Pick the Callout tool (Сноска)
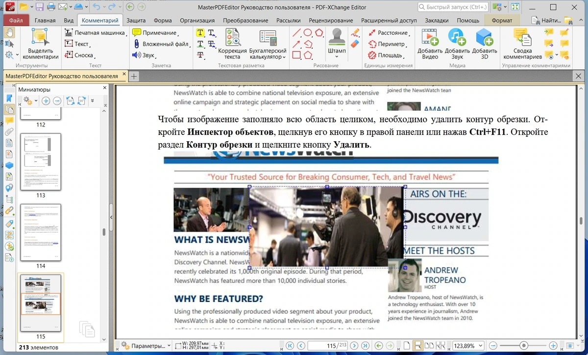This screenshot has width=588, height=355. pos(79,55)
